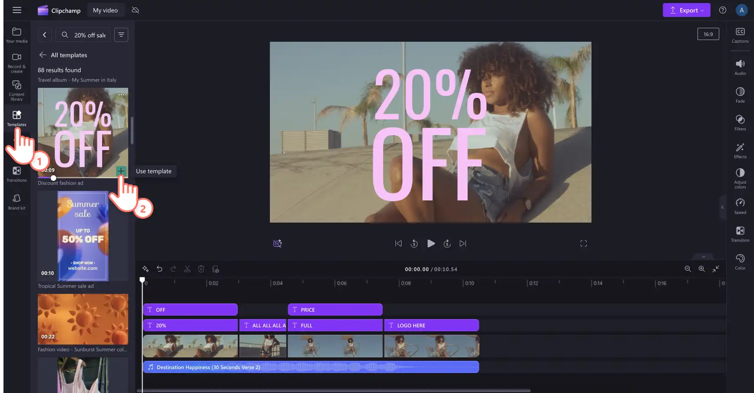Open Content library in sidebar

pos(17,90)
